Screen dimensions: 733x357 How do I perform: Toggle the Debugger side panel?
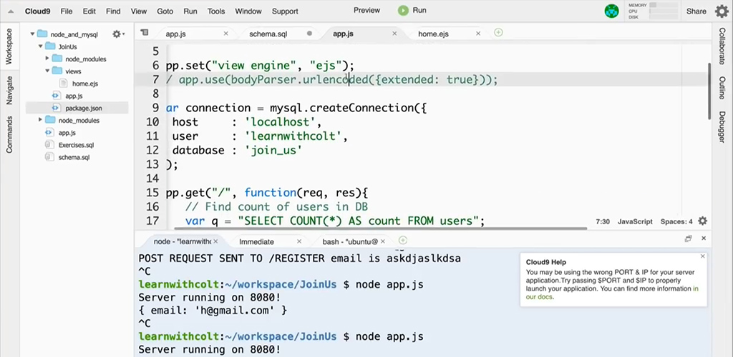click(722, 126)
